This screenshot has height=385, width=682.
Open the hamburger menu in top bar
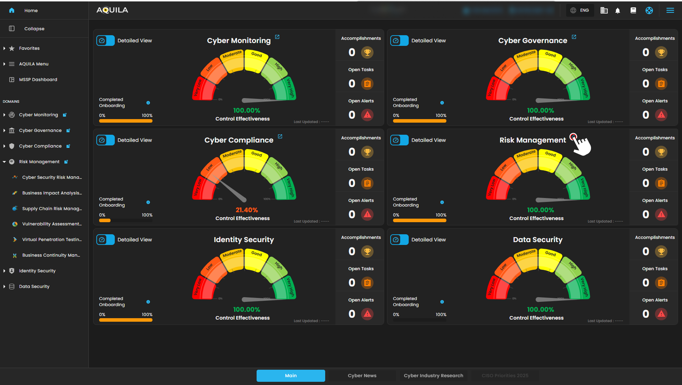coord(670,11)
